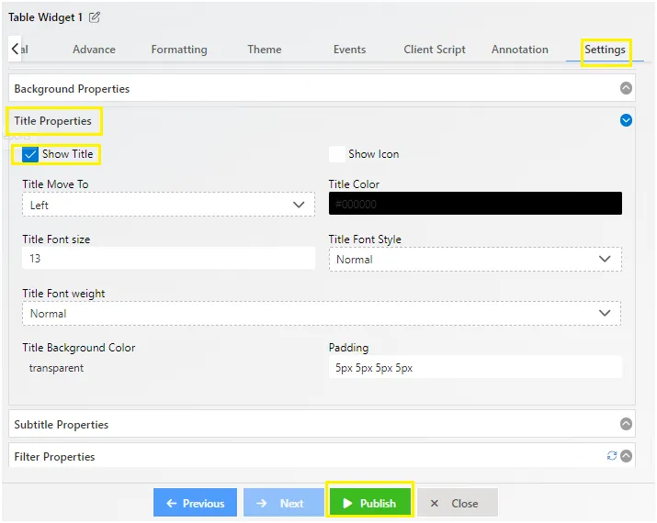
Task: Open the Title Font weight dropdown
Action: pyautogui.click(x=322, y=314)
